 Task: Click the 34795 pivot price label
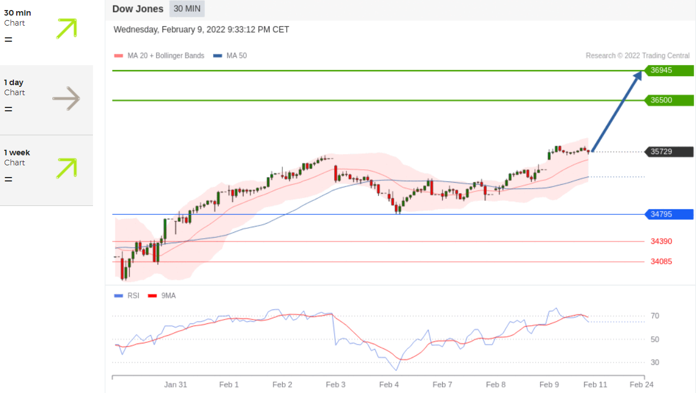(669, 214)
